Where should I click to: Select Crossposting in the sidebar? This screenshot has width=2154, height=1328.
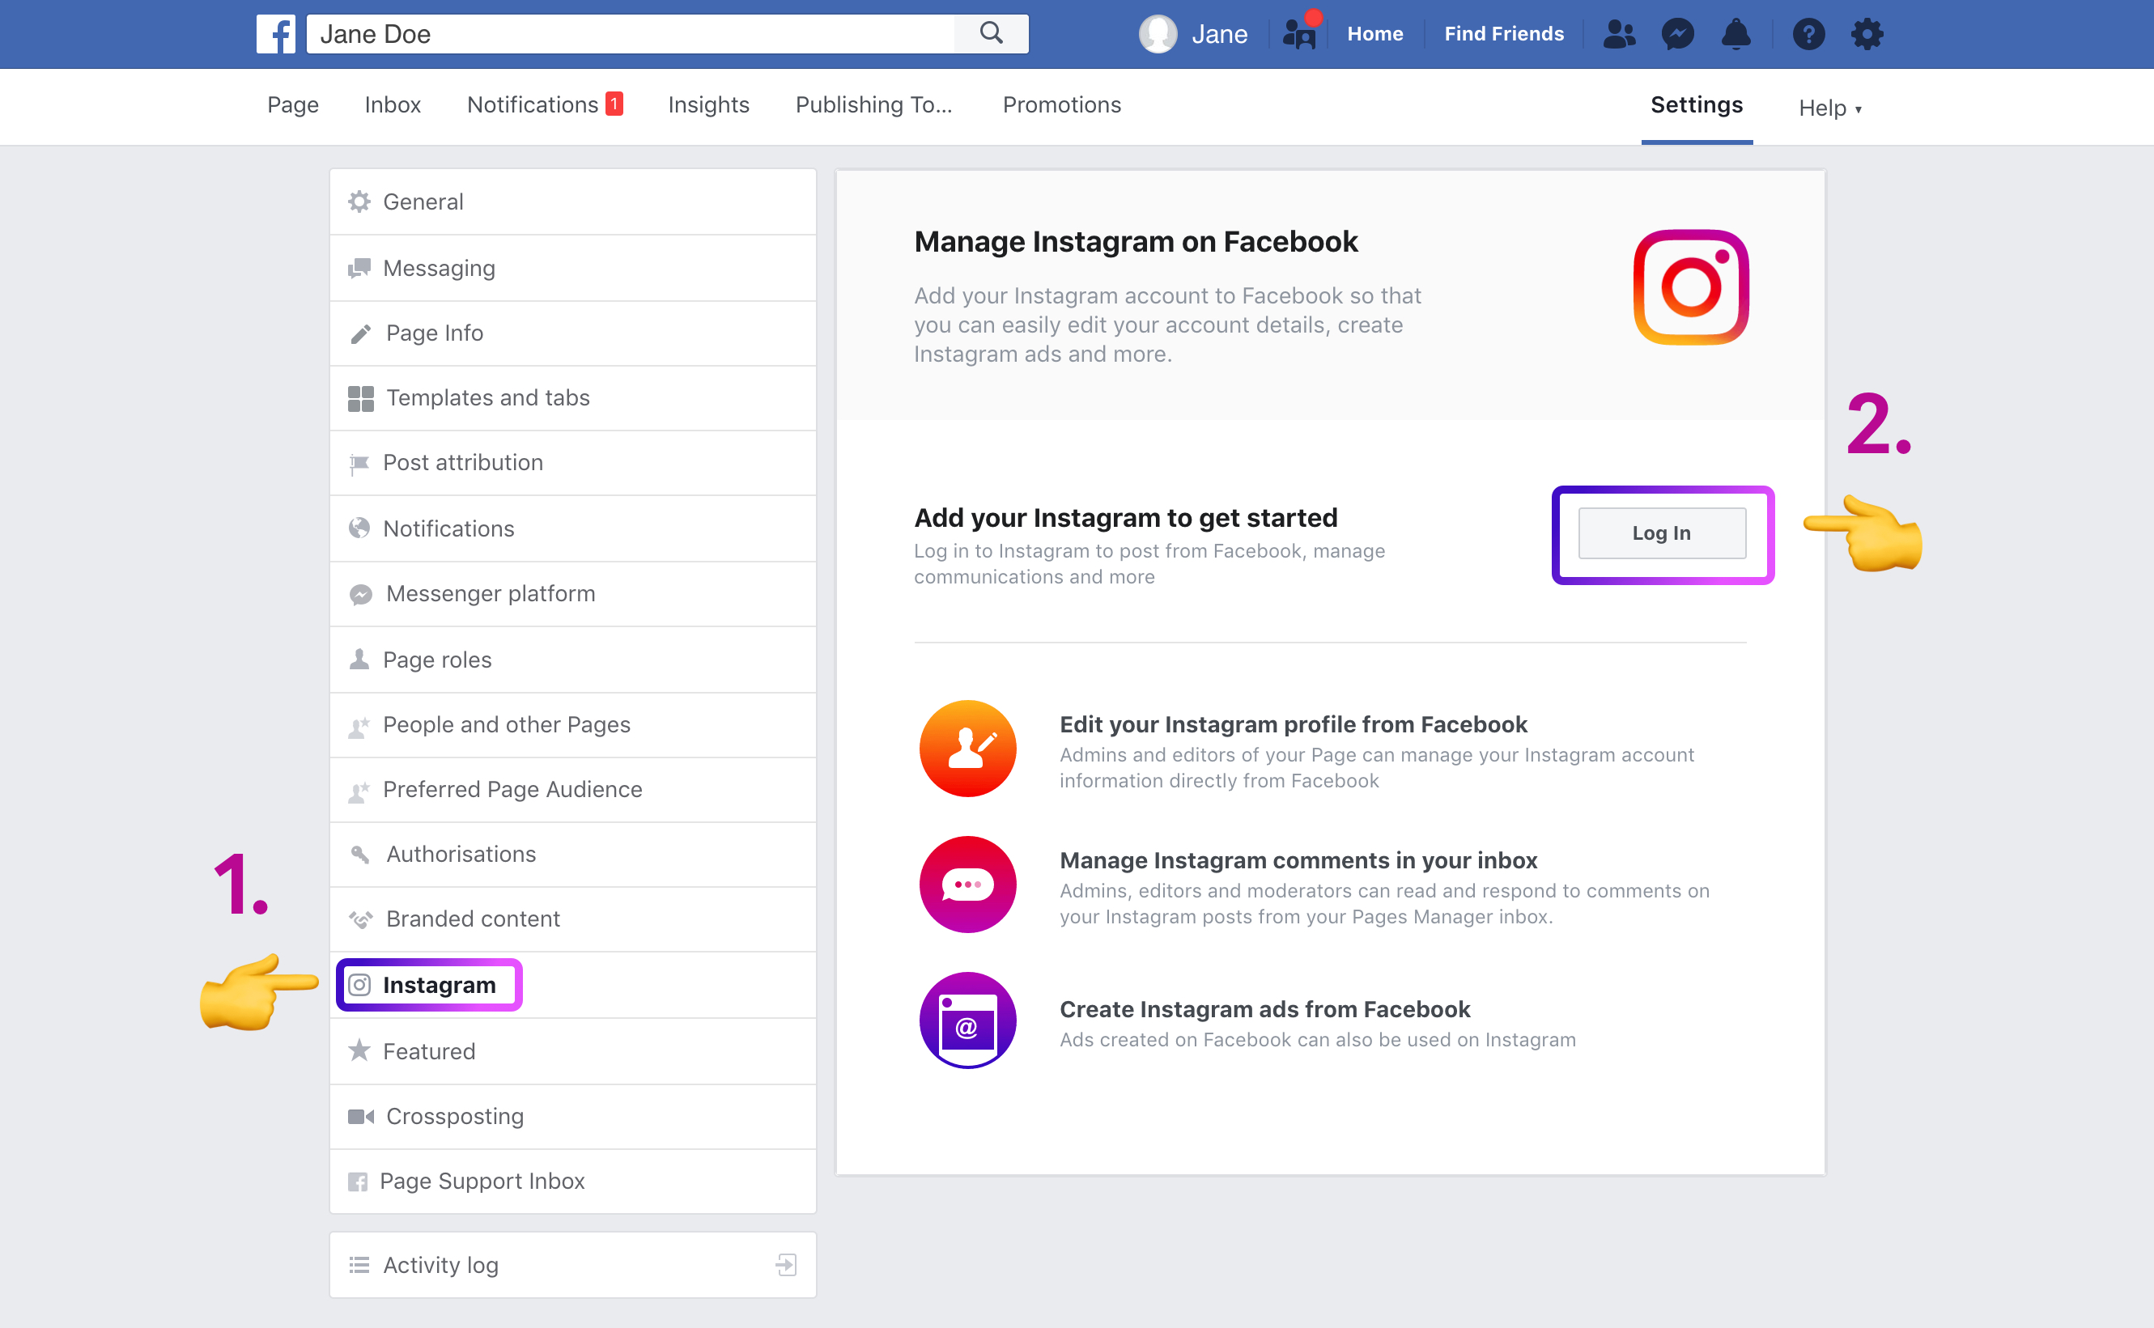pos(454,1116)
